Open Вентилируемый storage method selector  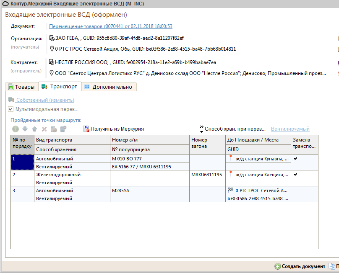pyautogui.click(x=290, y=129)
